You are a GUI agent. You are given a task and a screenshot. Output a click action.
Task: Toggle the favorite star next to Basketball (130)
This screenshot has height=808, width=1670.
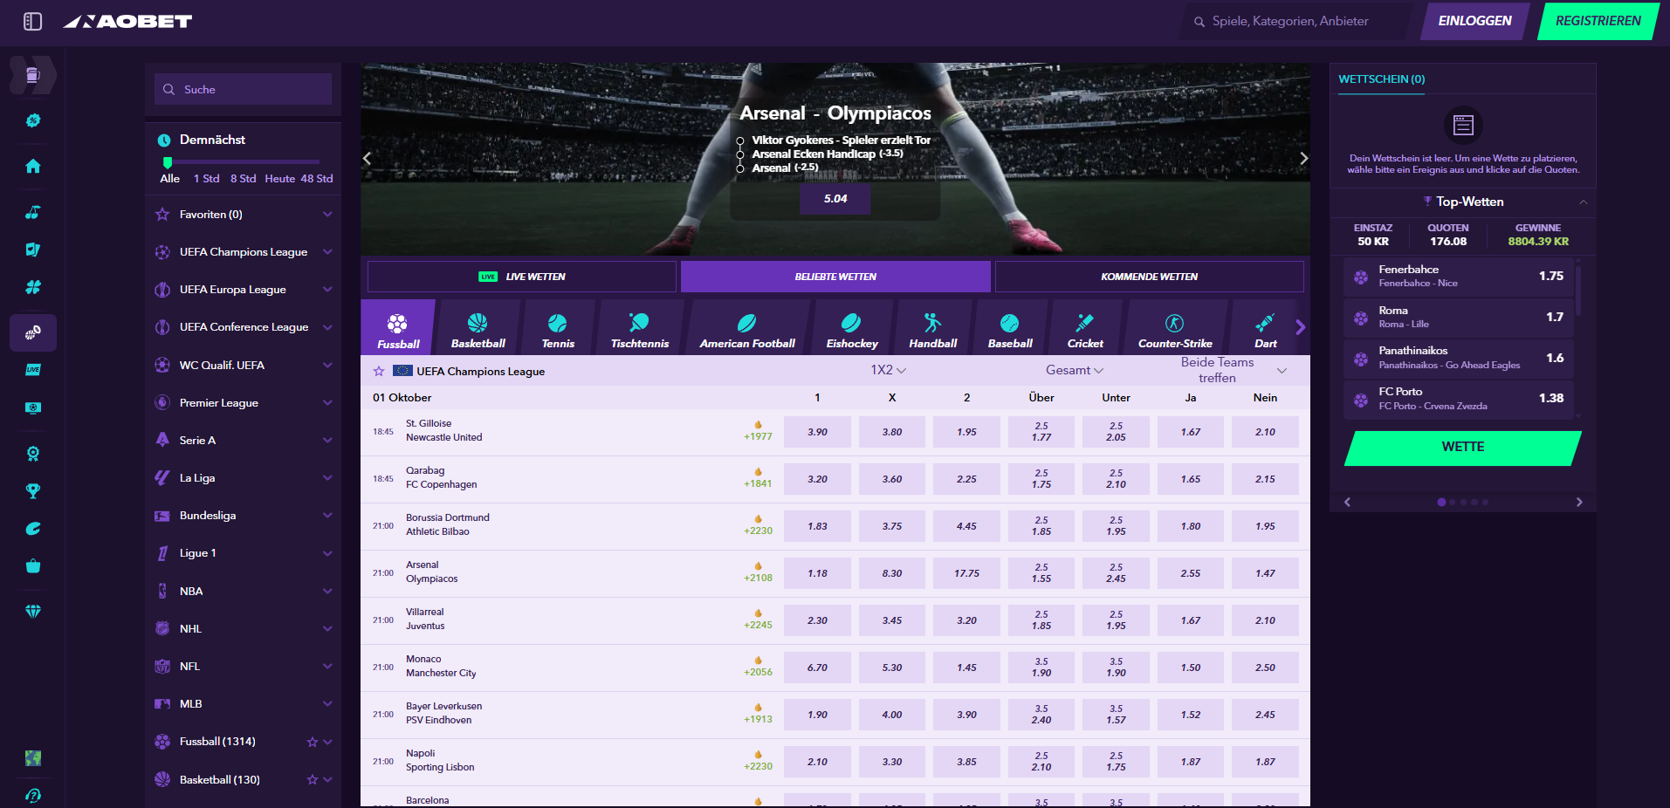(x=312, y=779)
